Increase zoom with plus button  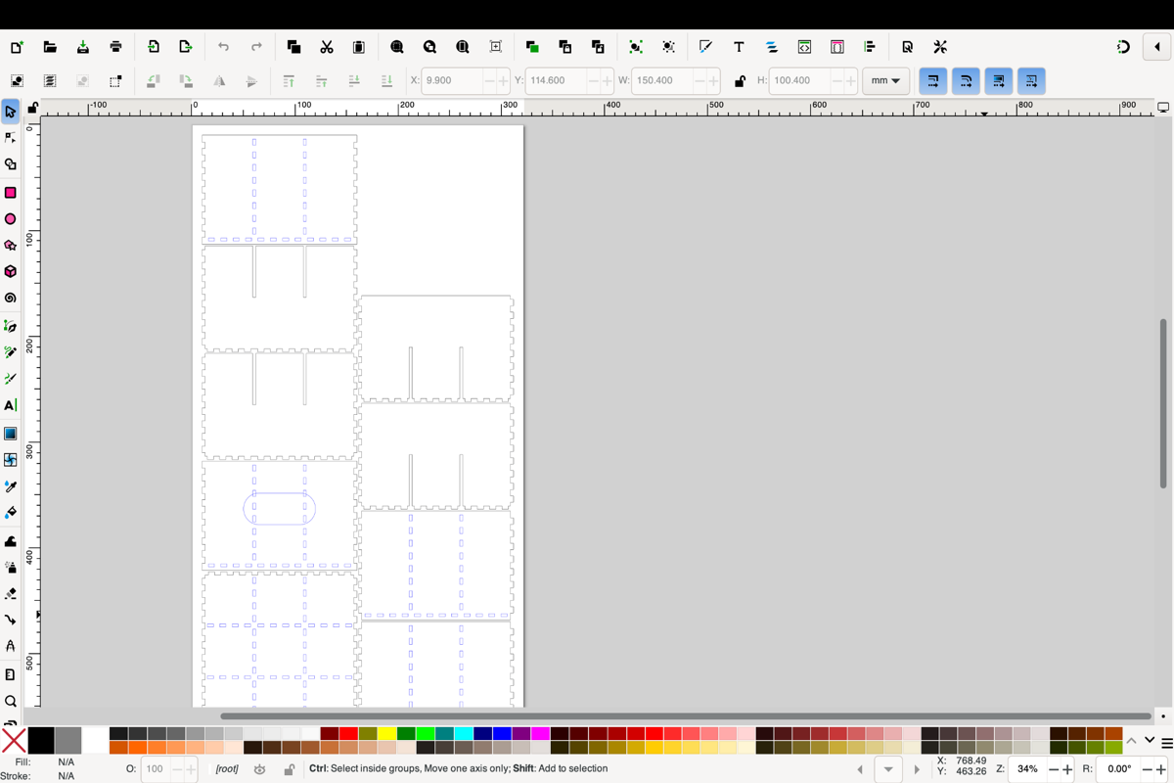[1067, 769]
